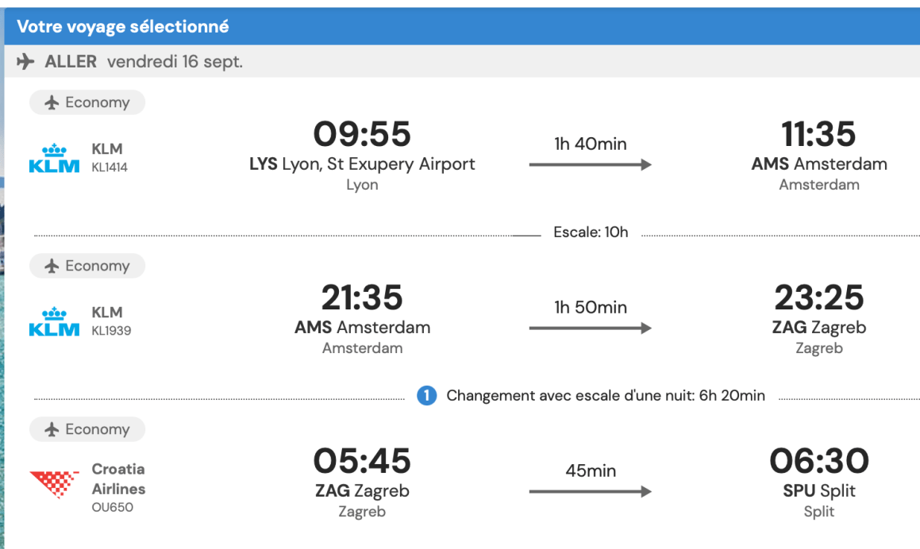Click the 1h 40min duration arrow

click(x=590, y=164)
